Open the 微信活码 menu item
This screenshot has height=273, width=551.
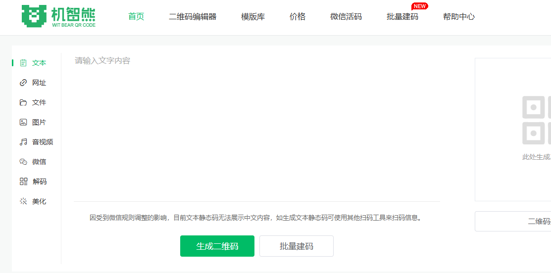(346, 17)
